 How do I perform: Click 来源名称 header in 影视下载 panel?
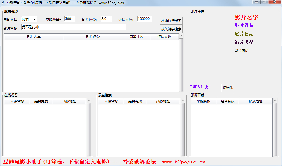[203, 101]
